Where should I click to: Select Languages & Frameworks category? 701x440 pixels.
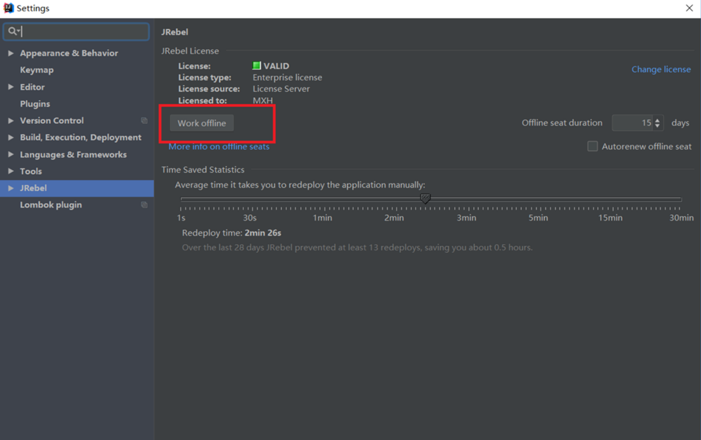click(x=73, y=155)
